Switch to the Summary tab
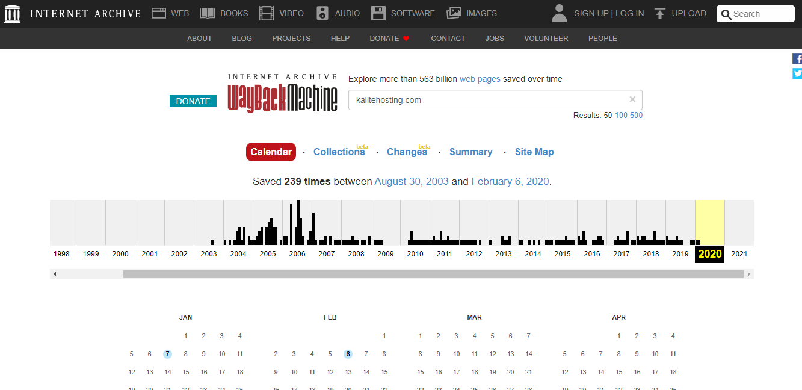Screen dimensions: 802x390 470,152
